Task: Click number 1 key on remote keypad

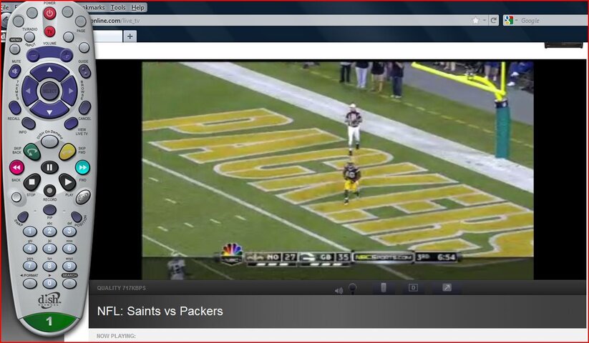Action: (30, 232)
